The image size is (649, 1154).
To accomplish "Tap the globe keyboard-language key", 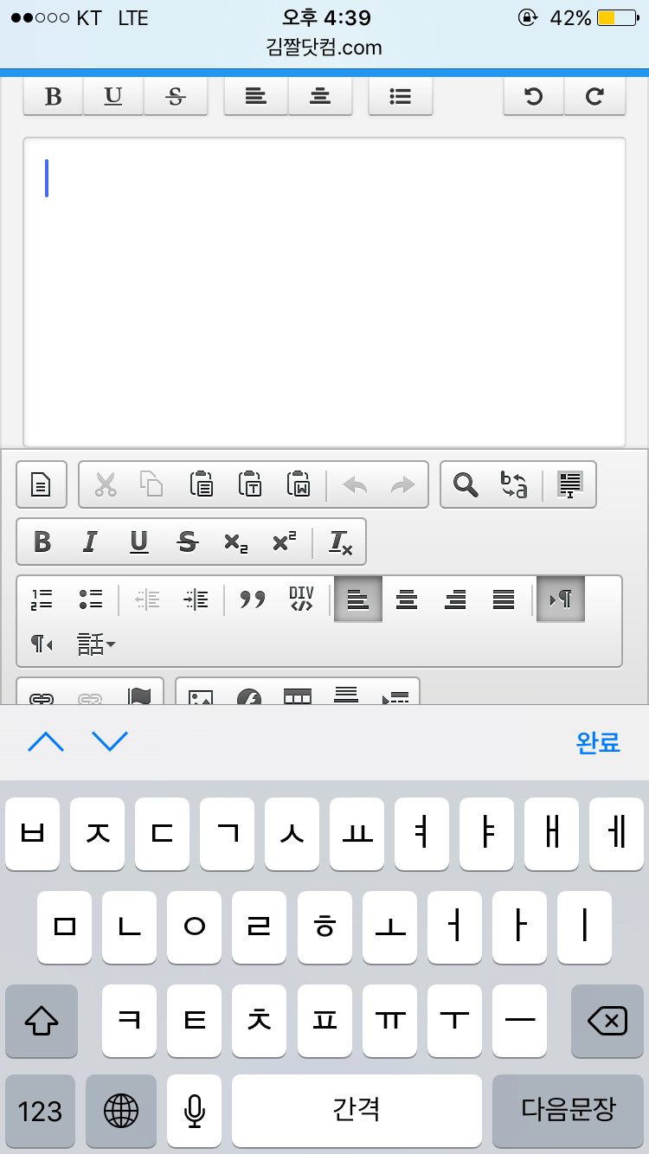I will 121,1111.
